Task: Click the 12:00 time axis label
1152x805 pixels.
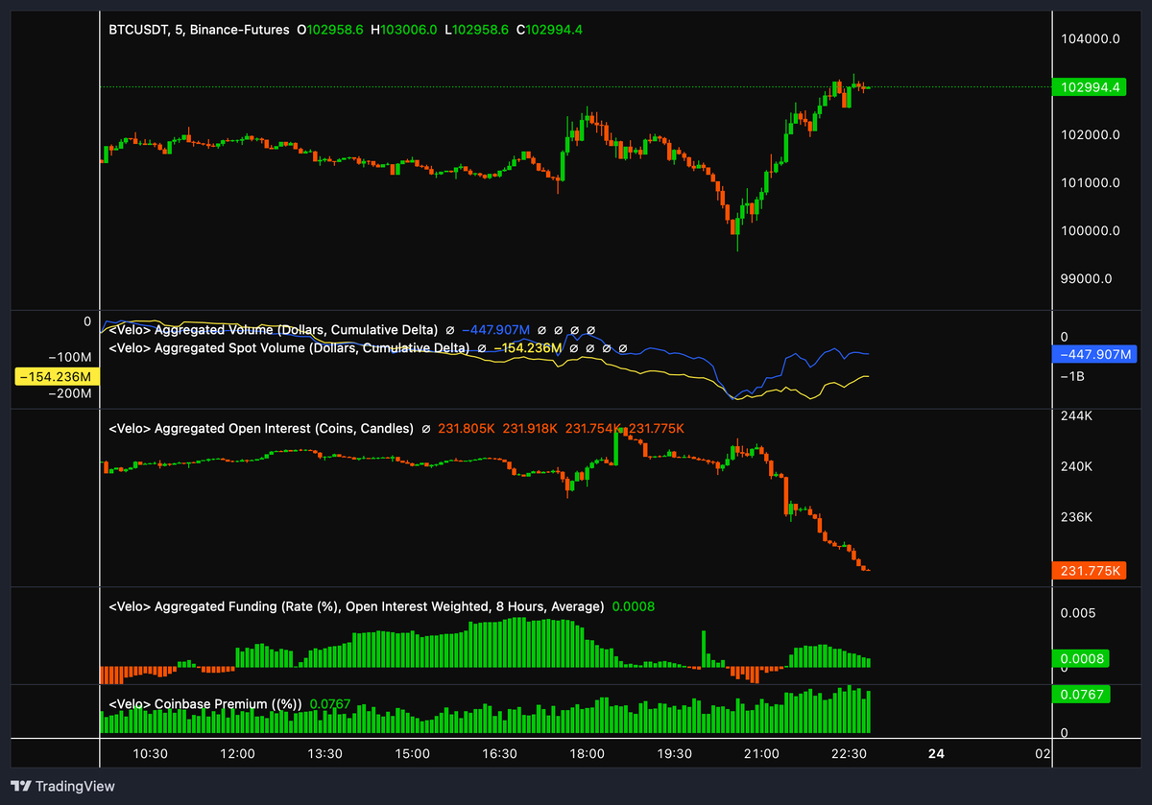Action: click(x=237, y=754)
